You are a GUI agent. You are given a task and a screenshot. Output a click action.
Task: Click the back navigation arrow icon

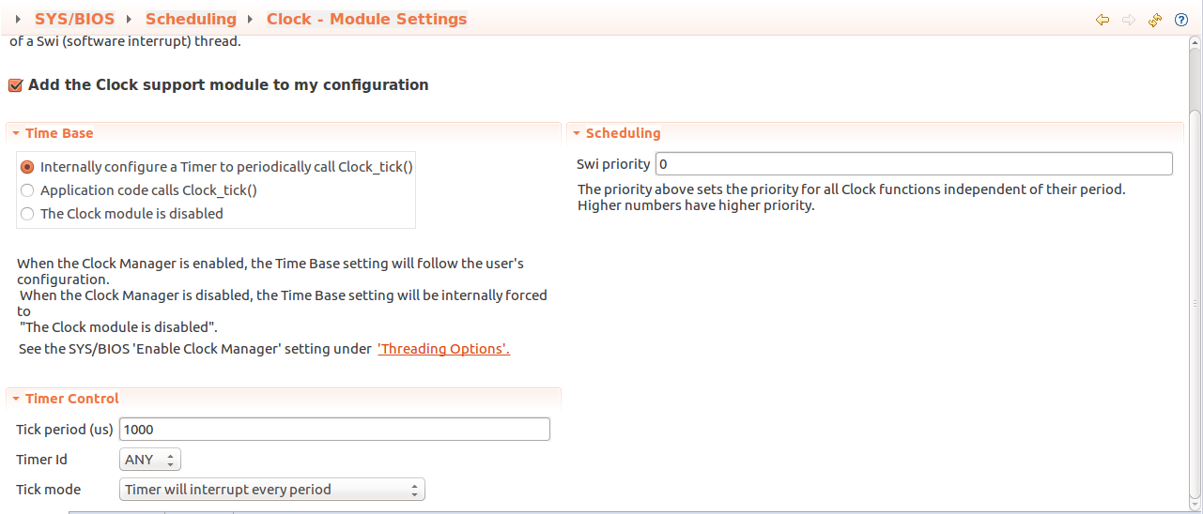coord(1103,20)
